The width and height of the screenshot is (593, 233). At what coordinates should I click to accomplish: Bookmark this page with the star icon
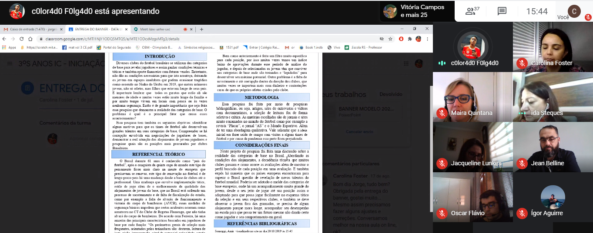point(391,39)
